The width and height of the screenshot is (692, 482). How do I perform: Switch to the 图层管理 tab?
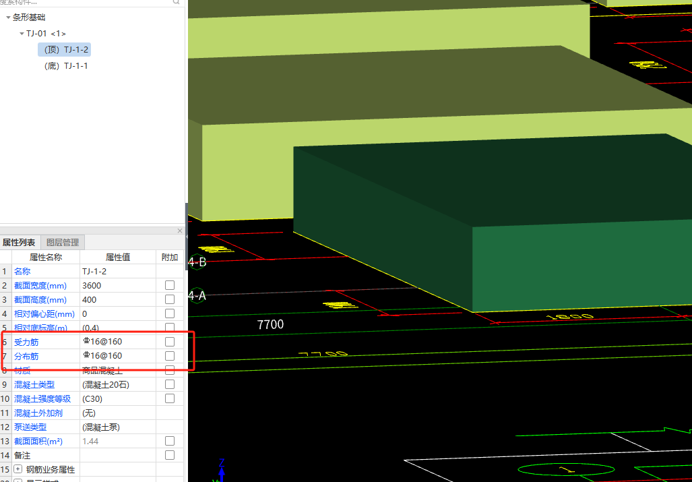[63, 242]
